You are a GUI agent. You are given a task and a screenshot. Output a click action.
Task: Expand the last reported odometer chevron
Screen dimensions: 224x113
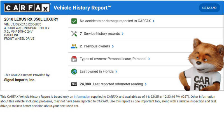[146, 84]
